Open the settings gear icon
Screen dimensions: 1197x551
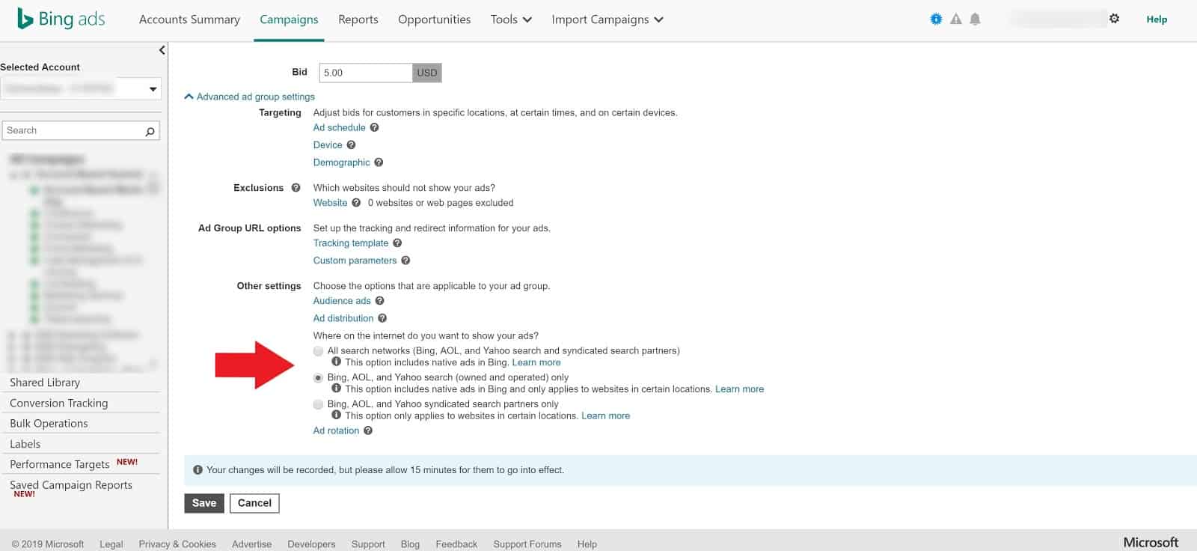1115,19
